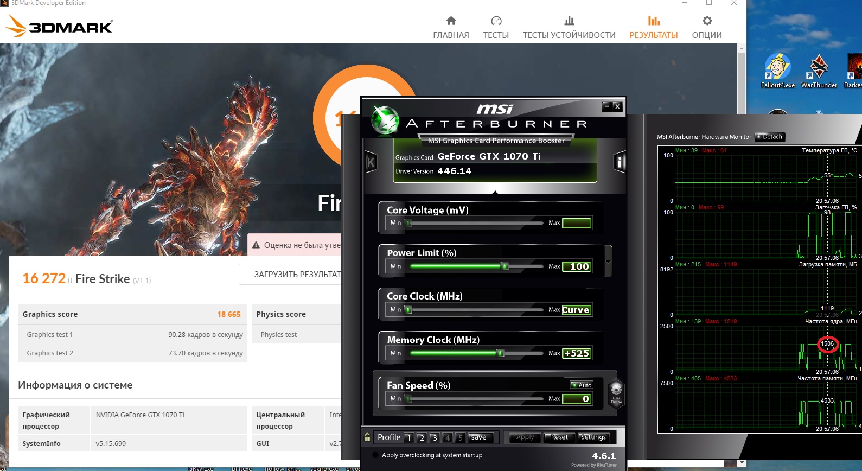Expand the Power Limit side arrow

(x=608, y=262)
